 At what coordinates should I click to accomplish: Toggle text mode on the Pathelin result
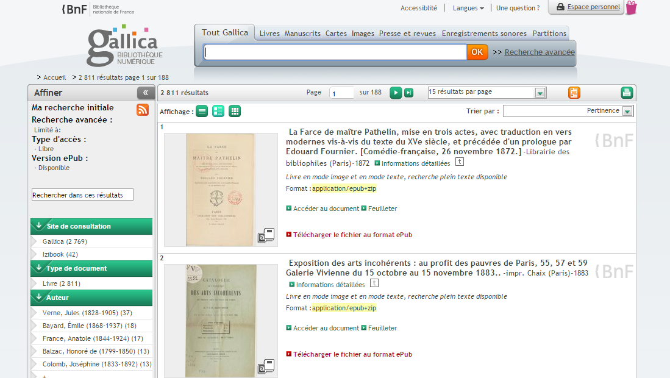click(x=459, y=162)
